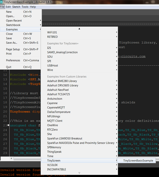The width and height of the screenshot is (159, 177).
Task: Expand the USBHost examples
Action: 79,65
